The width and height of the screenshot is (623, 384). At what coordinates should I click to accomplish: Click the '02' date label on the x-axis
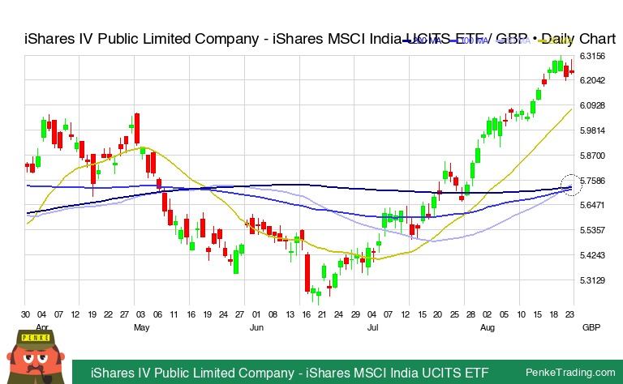point(487,314)
